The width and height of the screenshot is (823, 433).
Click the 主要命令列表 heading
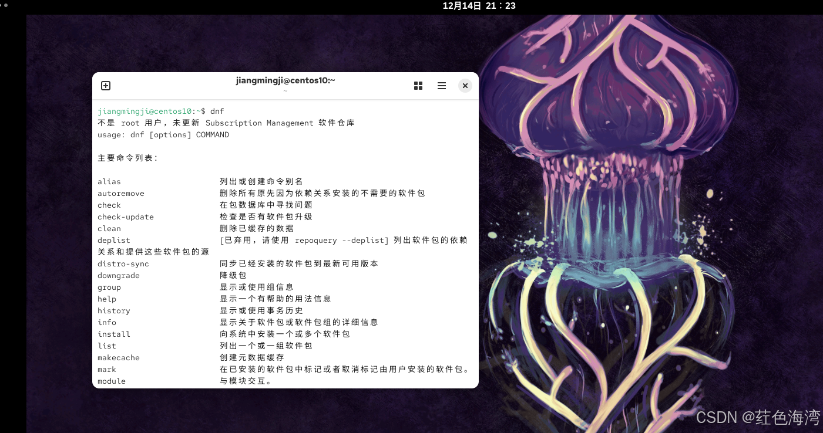[127, 158]
